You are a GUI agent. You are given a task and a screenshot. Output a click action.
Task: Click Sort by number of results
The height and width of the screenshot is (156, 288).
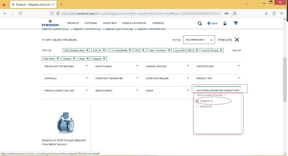[211, 95]
